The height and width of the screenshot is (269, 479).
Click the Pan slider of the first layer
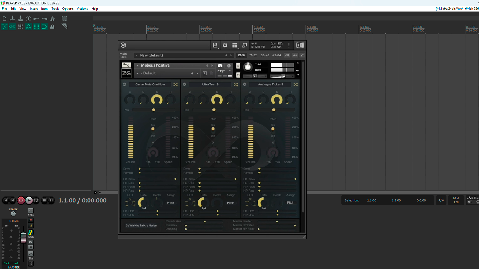point(154,110)
